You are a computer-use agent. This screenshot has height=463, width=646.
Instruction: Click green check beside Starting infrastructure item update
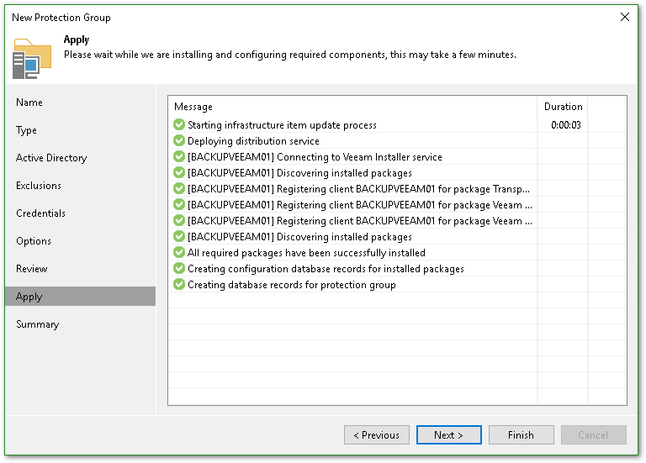pyautogui.click(x=179, y=125)
